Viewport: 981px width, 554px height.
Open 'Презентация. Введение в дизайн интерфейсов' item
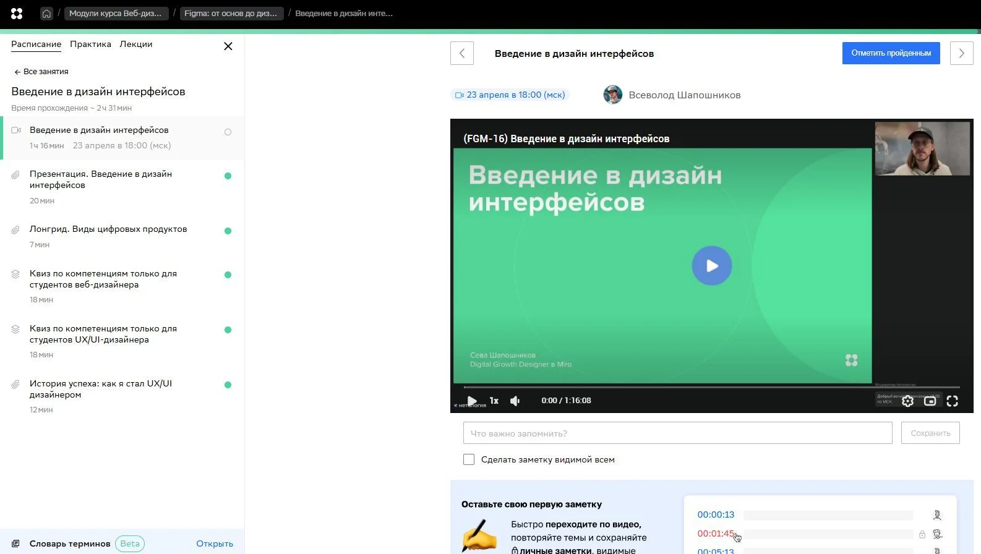coord(122,187)
